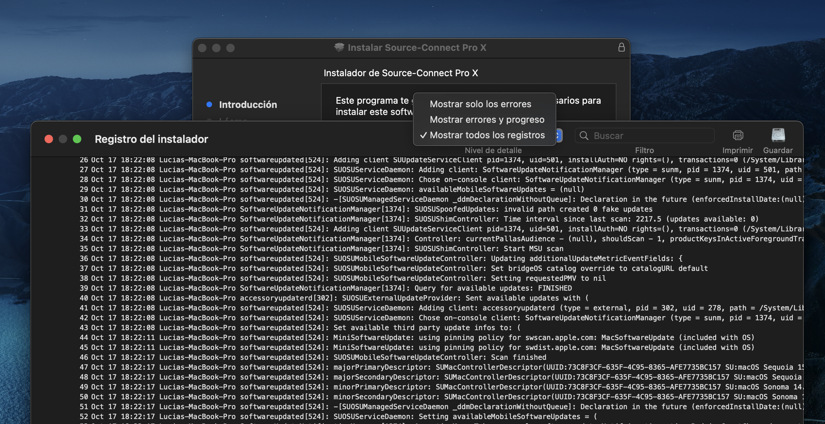
Task: Select 'Mostrar solo los errores' option
Action: point(480,104)
